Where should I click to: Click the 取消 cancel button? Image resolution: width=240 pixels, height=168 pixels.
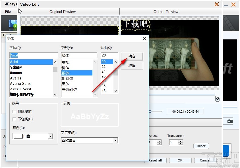[132, 66]
